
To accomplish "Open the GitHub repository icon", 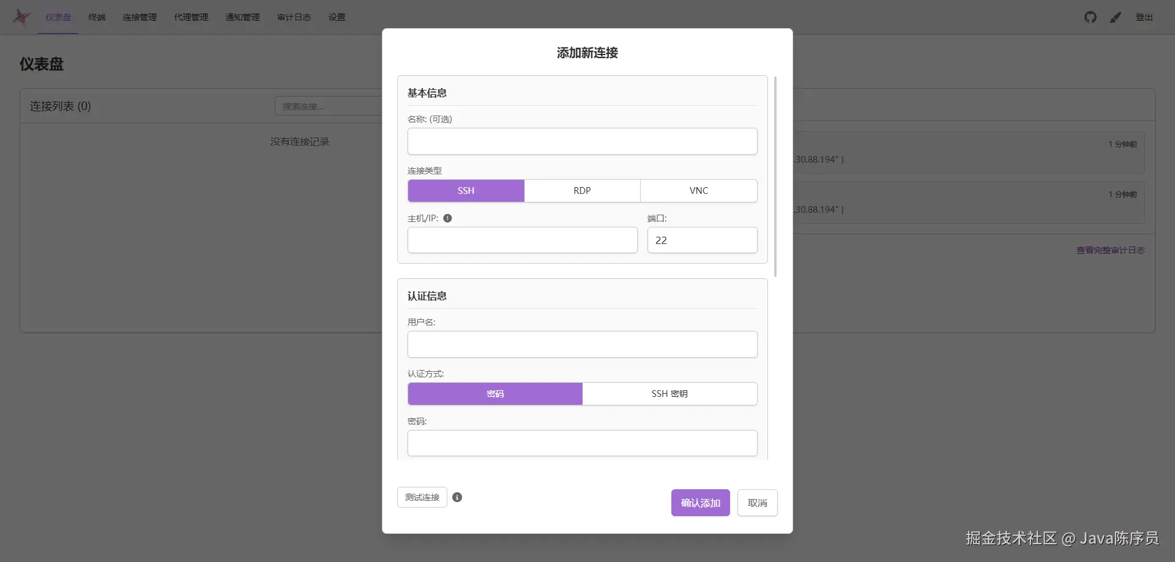I will pos(1091,17).
